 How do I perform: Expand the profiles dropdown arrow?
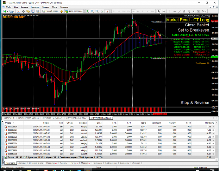coord(14,12)
